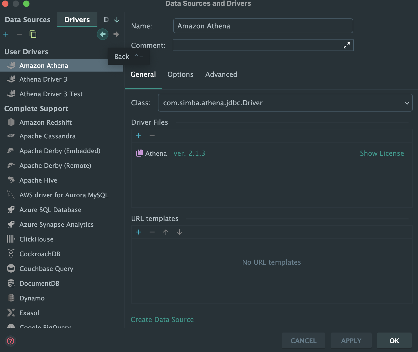Screen dimensions: 418x352
Task: Select Azure Synapse Analytics driver
Action: tap(62, 224)
